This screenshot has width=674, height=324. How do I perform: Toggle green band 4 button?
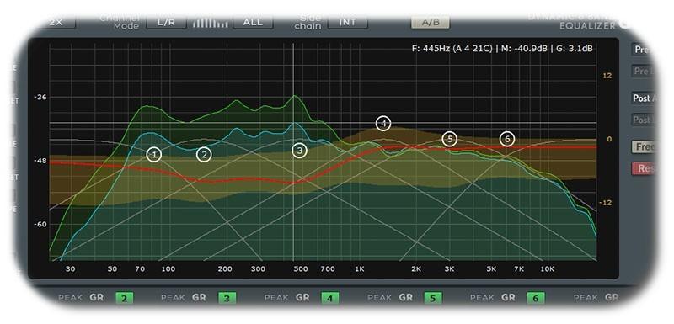point(330,298)
